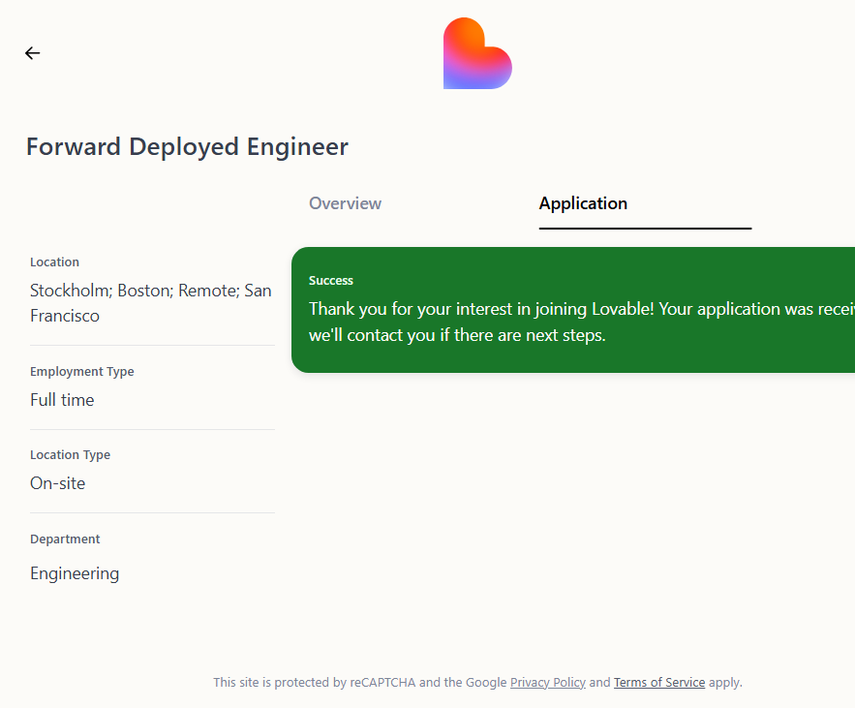Viewport: 855px width, 708px height.
Task: Click the Stockholm; Boston; Remote location text
Action: (x=150, y=291)
